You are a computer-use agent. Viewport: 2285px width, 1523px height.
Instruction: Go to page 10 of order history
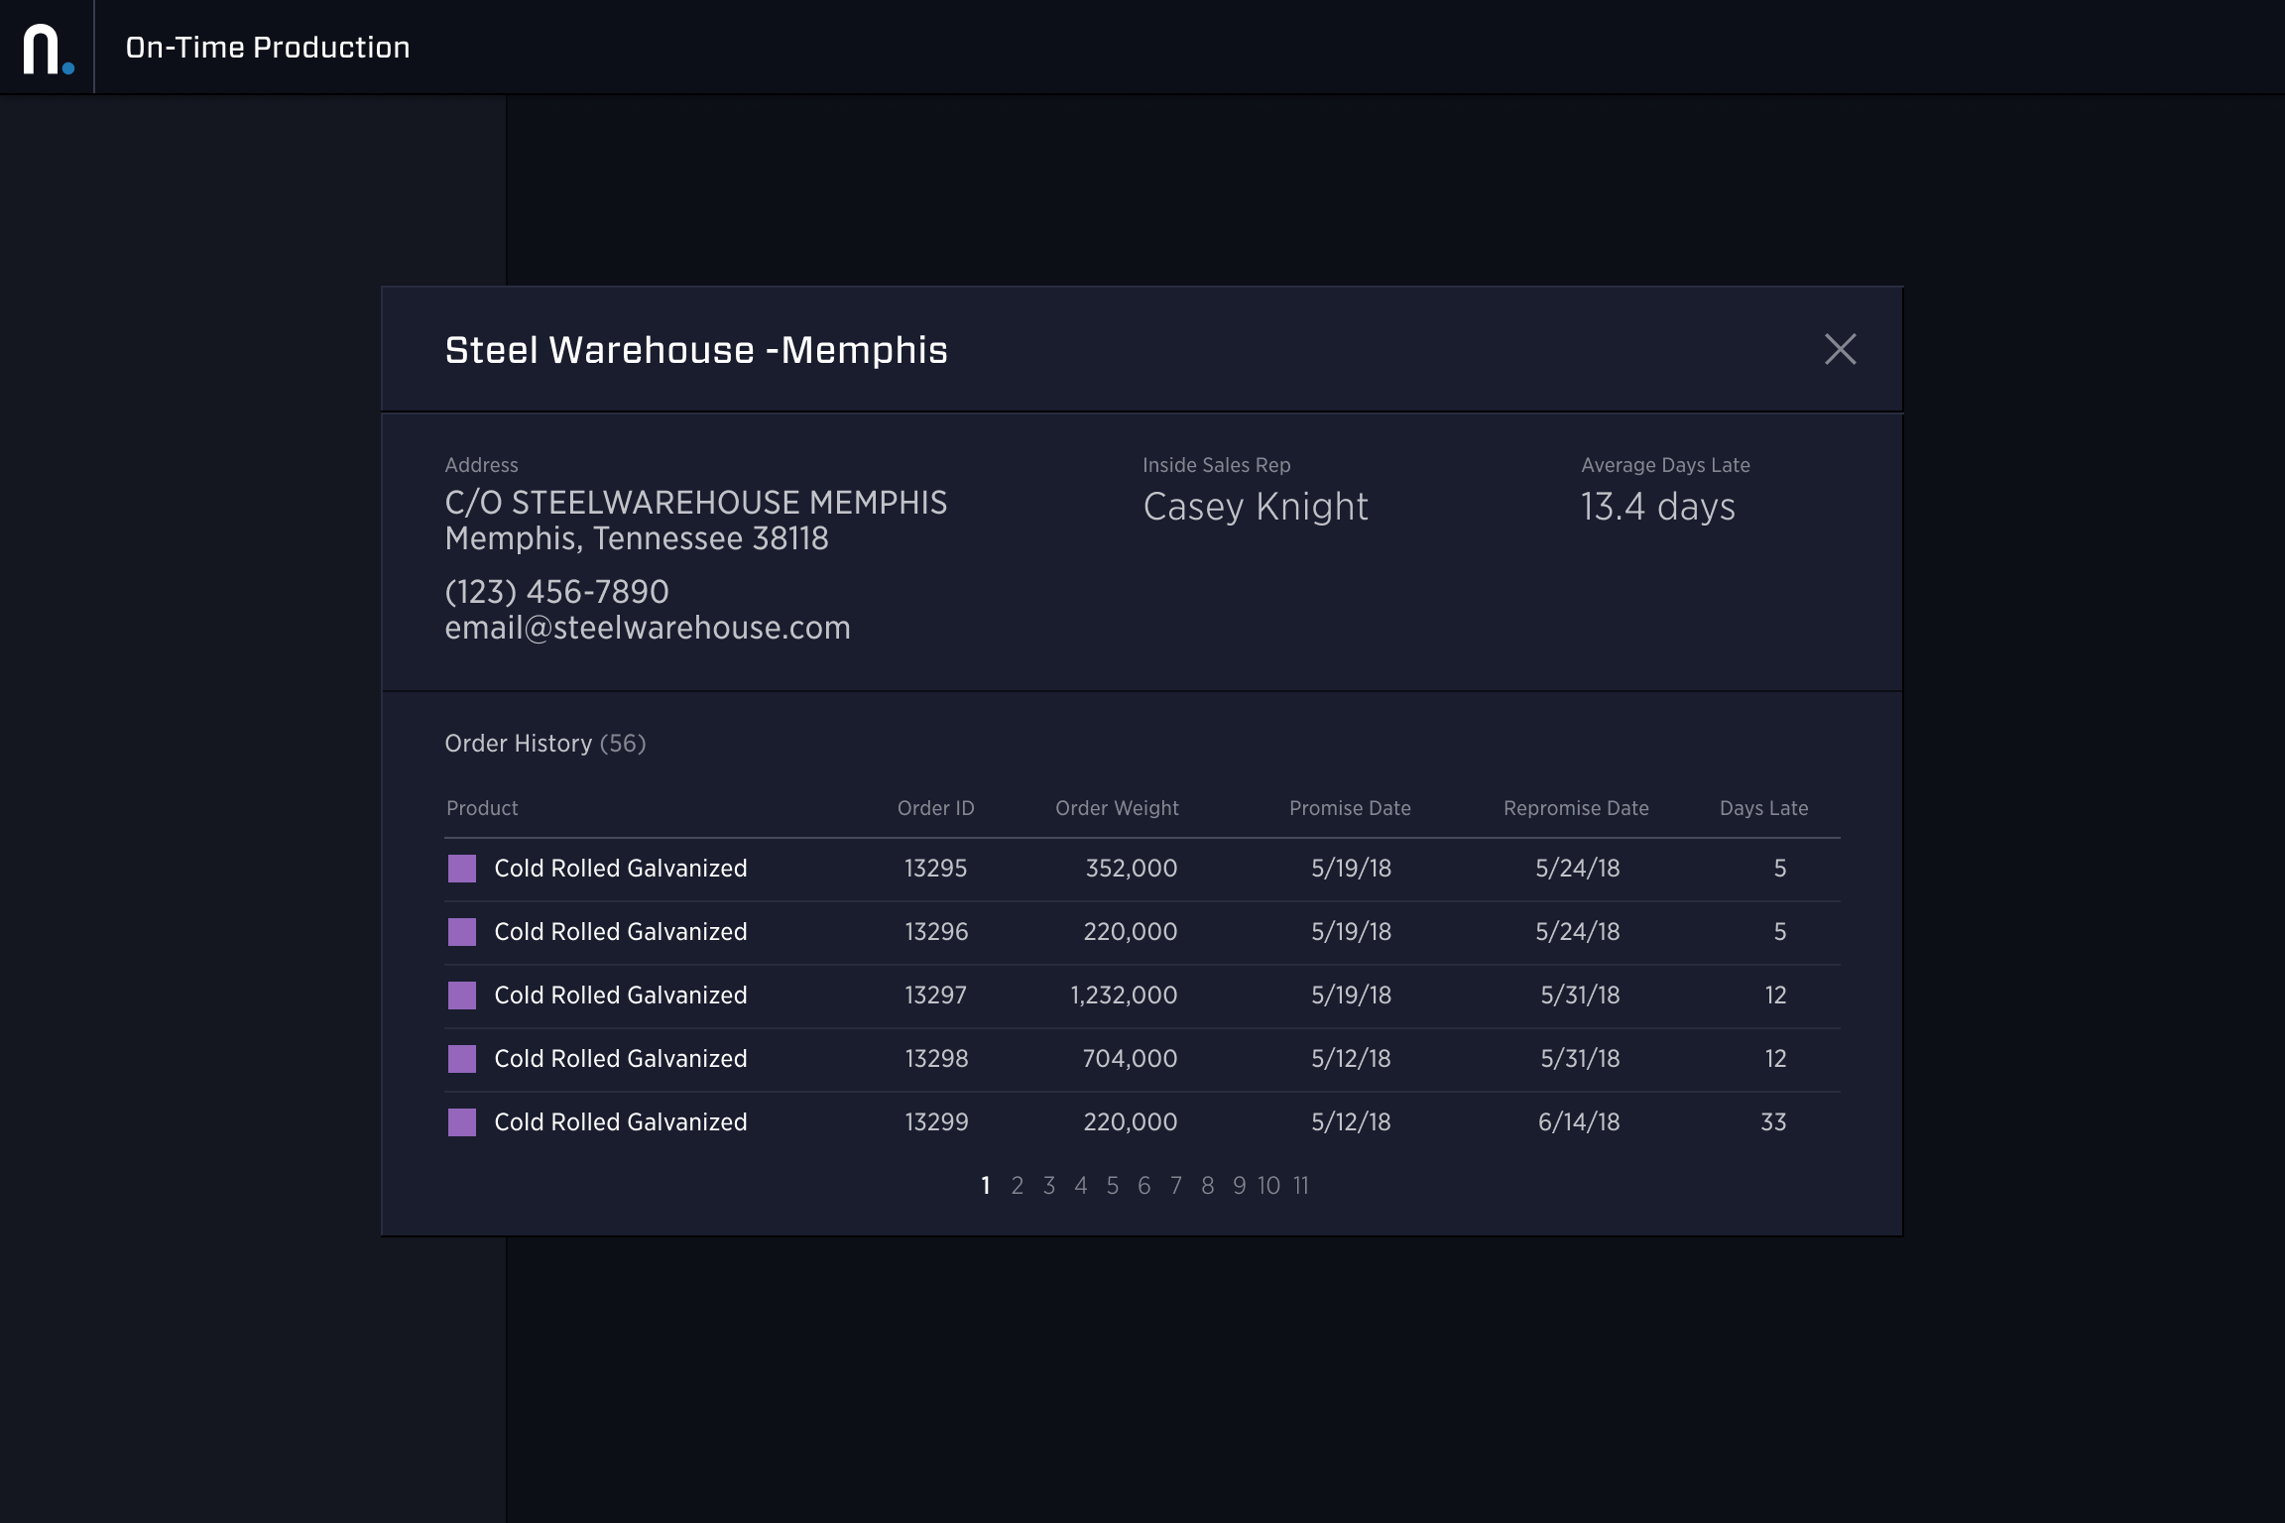tap(1268, 1186)
